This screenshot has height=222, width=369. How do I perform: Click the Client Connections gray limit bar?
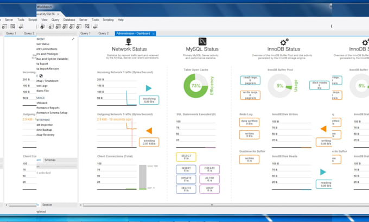pyautogui.click(x=143, y=177)
